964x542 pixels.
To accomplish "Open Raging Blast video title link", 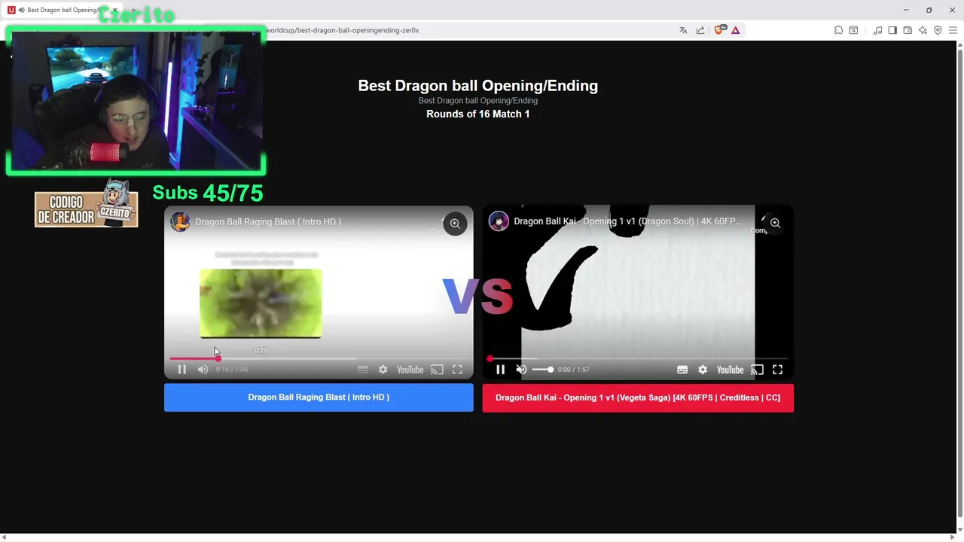I will [268, 221].
